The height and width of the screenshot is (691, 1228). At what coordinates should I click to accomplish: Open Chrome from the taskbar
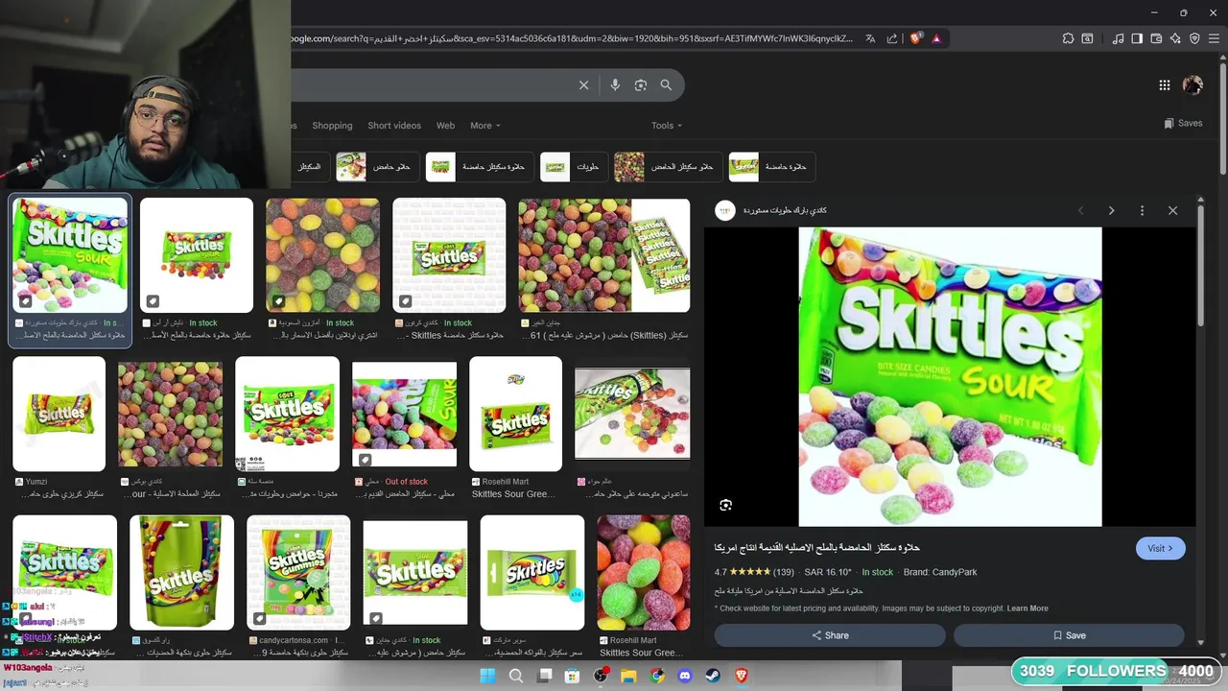point(656,676)
